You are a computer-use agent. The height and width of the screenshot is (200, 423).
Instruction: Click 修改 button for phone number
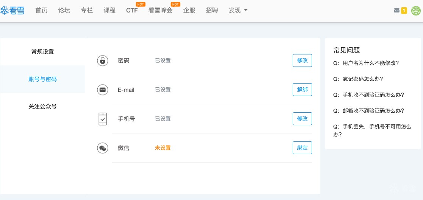[302, 119]
